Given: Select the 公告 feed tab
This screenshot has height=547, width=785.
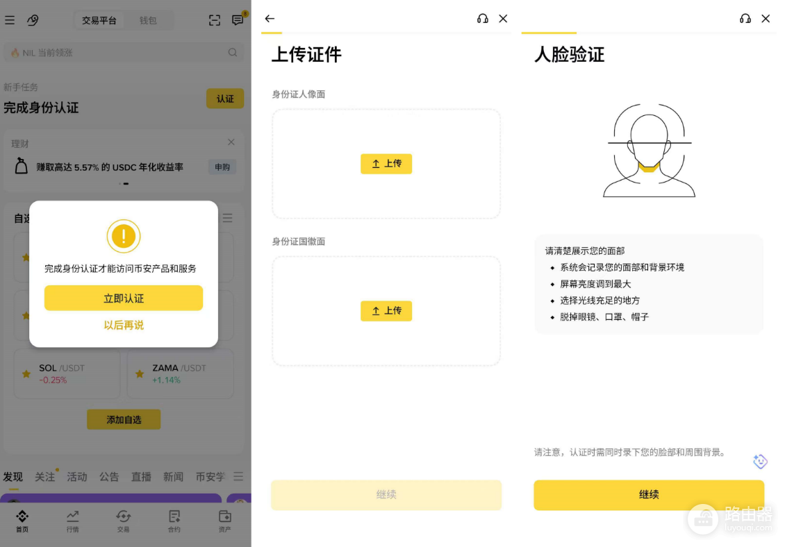Looking at the screenshot, I should (x=109, y=477).
